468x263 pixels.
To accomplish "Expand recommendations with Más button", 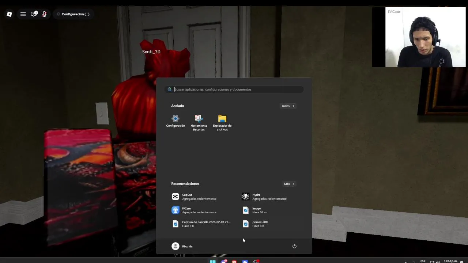I will click(x=289, y=184).
